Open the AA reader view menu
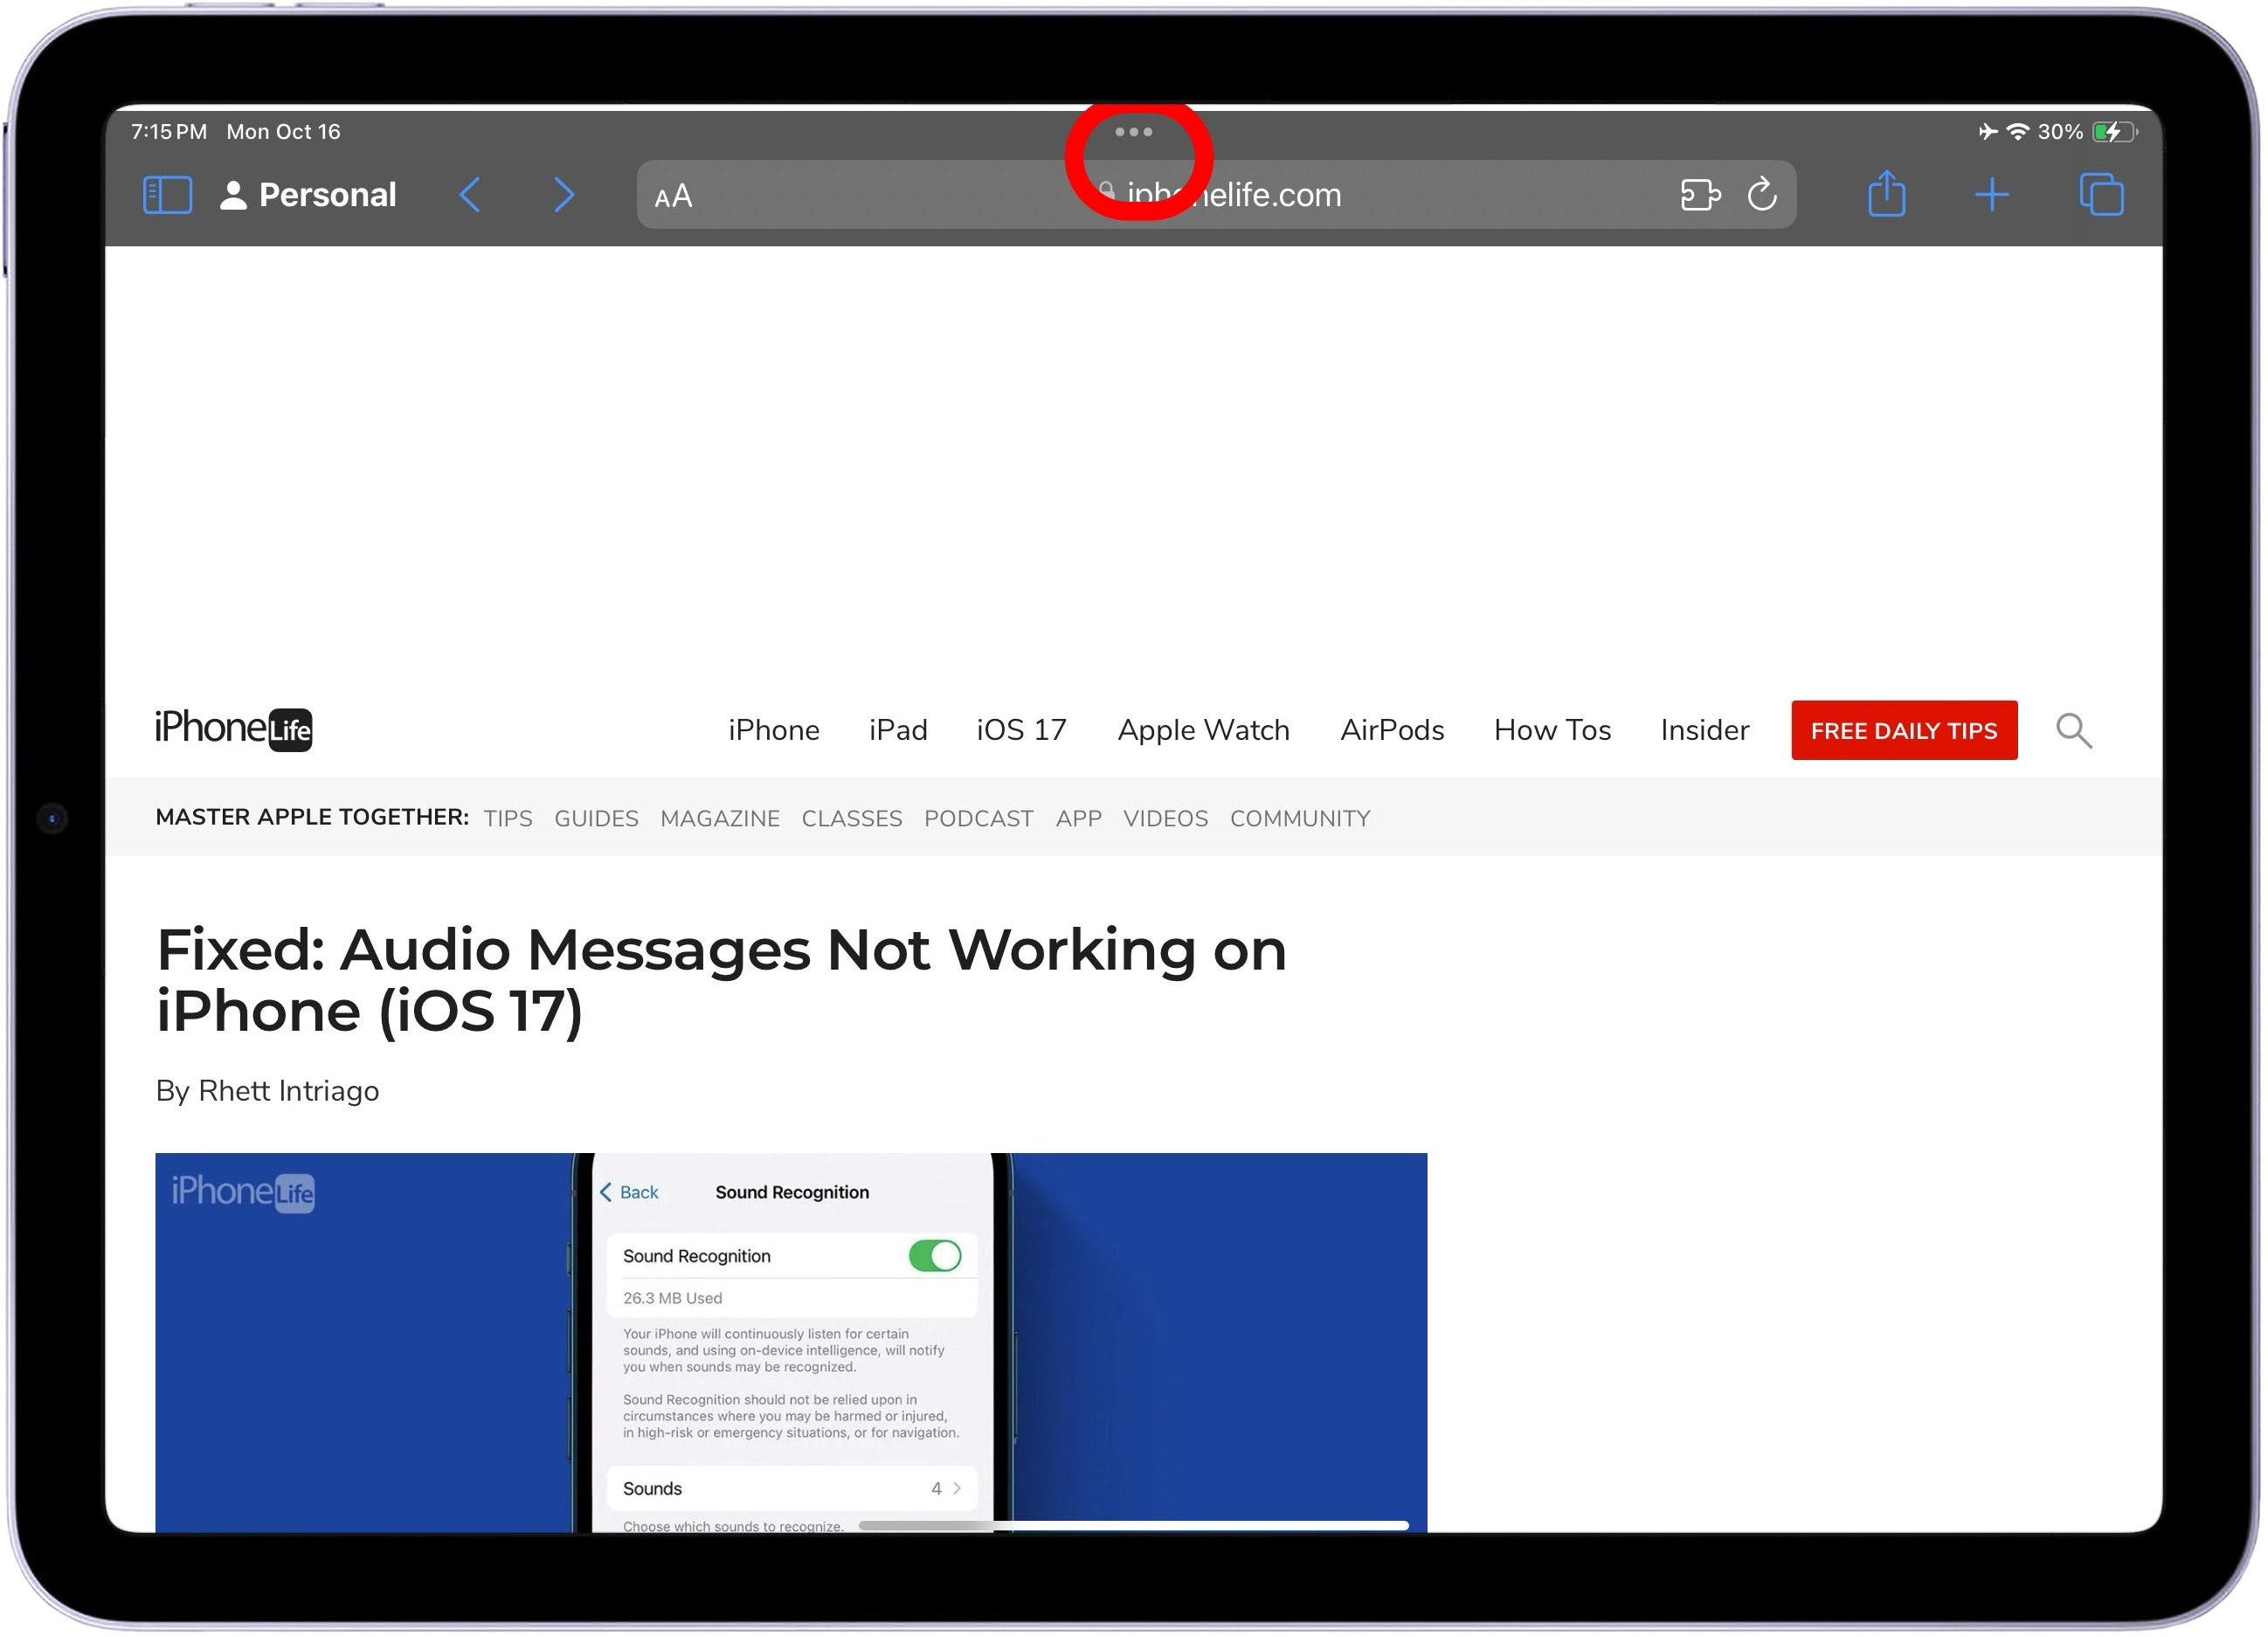 click(x=673, y=196)
